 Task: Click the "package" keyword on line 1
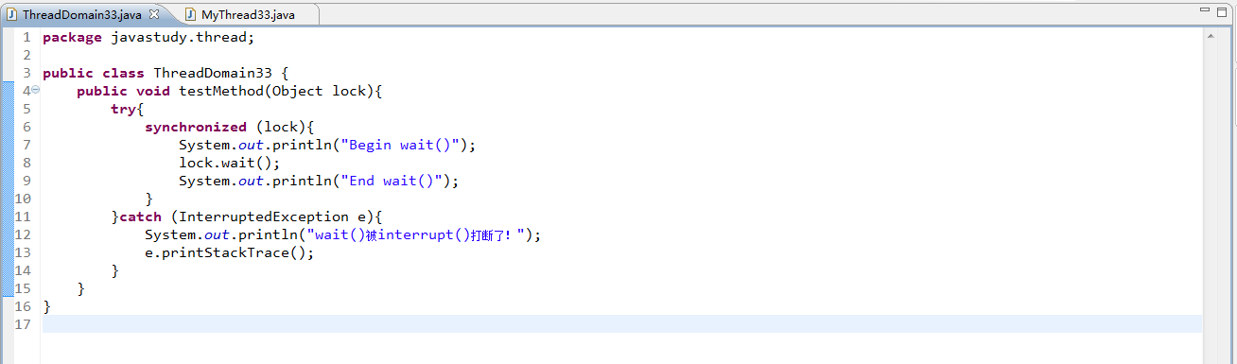[x=72, y=37]
